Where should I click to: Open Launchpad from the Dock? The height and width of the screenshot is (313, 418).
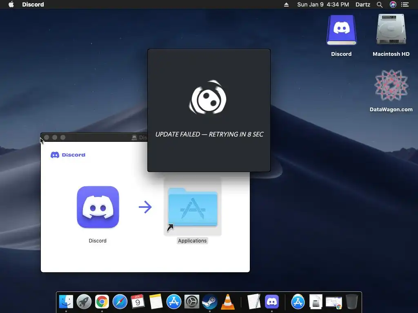click(x=84, y=302)
